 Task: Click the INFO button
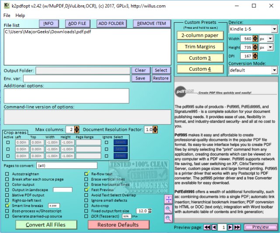(49, 24)
